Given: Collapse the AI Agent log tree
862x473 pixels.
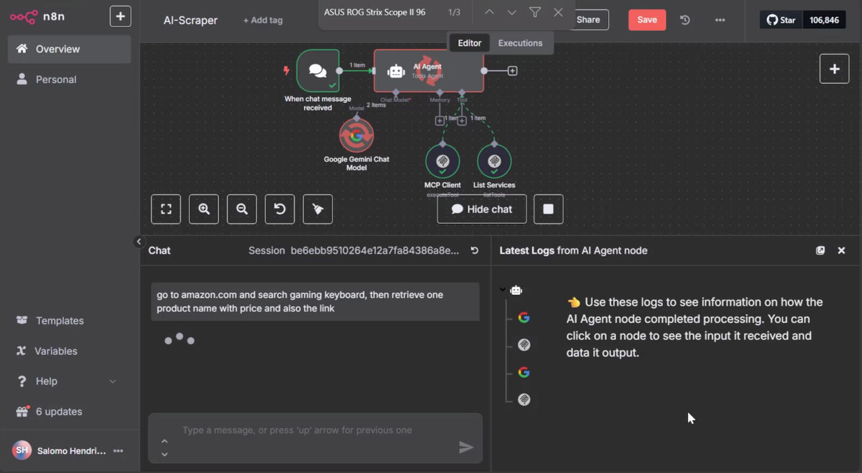Looking at the screenshot, I should [502, 290].
